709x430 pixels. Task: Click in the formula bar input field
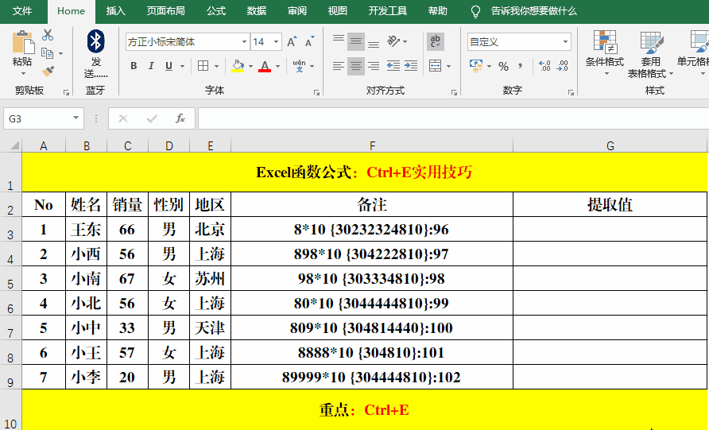point(453,118)
